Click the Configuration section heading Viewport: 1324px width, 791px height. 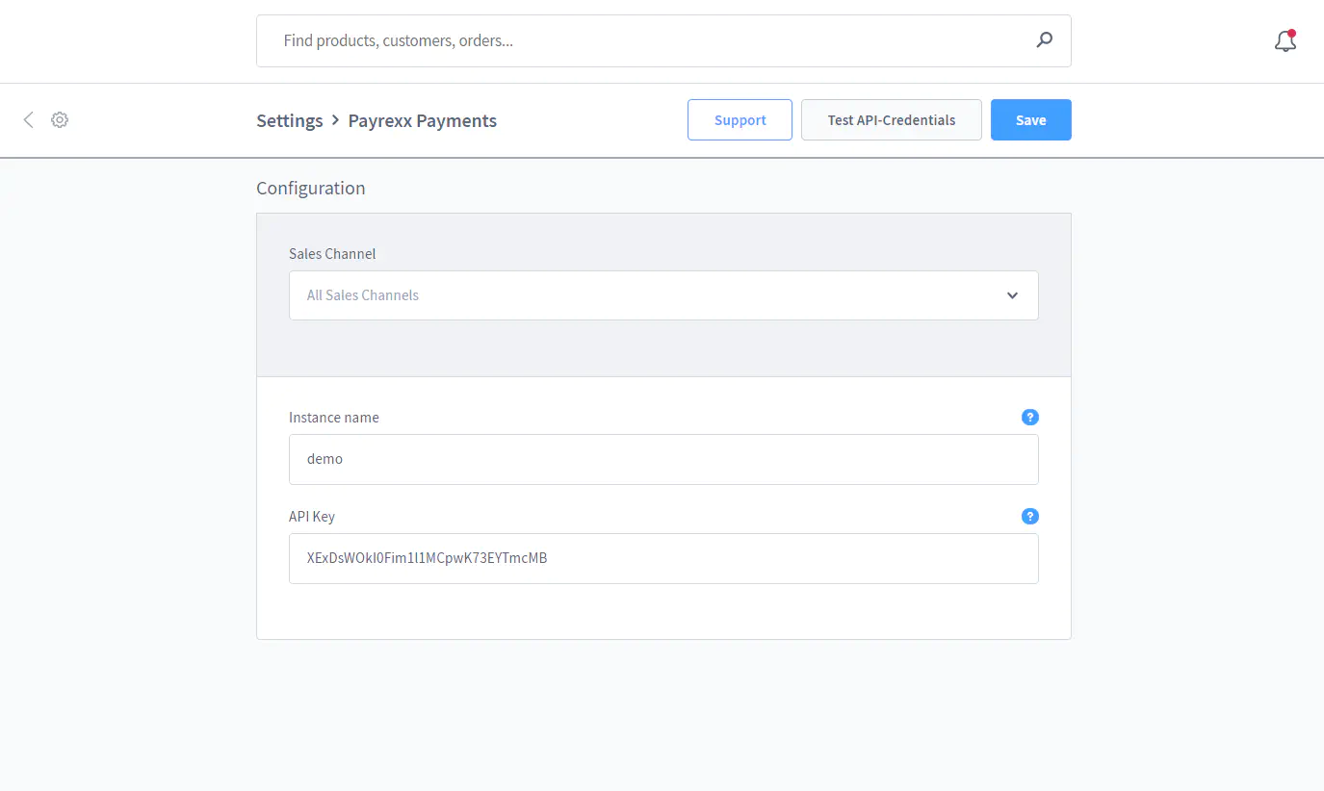coord(310,189)
